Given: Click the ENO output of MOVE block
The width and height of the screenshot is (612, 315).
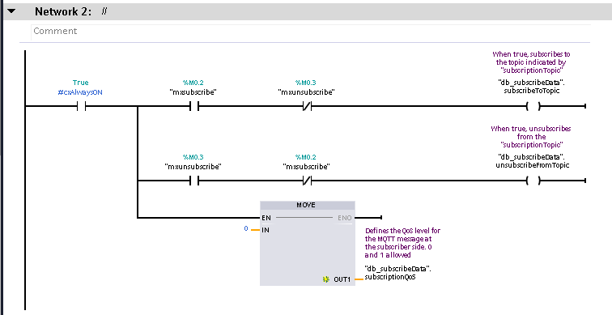Looking at the screenshot, I should [x=345, y=218].
